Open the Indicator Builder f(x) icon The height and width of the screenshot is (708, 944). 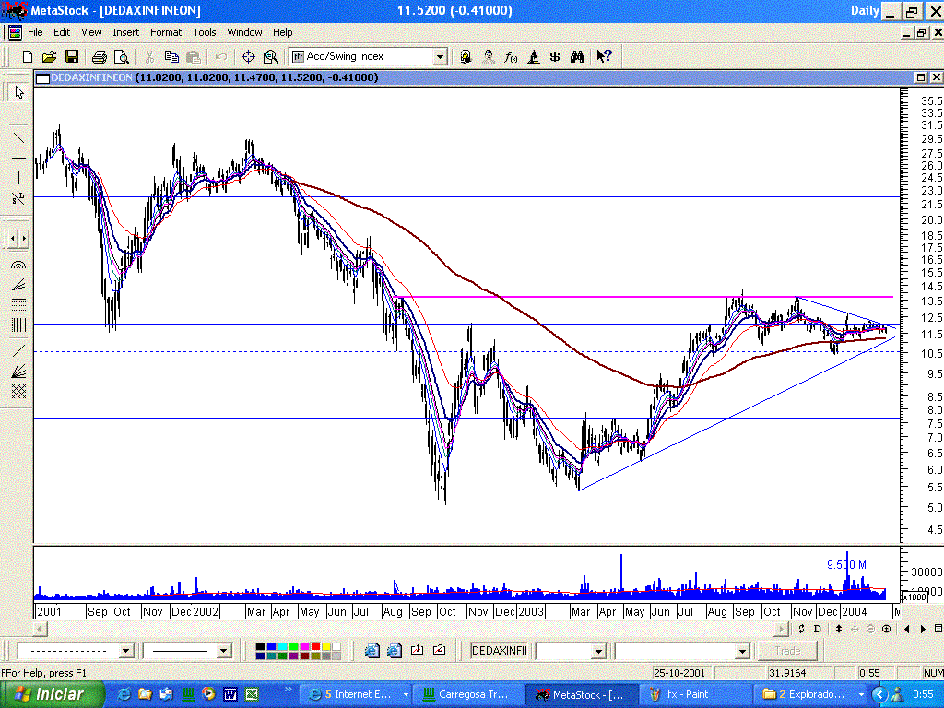click(x=511, y=56)
